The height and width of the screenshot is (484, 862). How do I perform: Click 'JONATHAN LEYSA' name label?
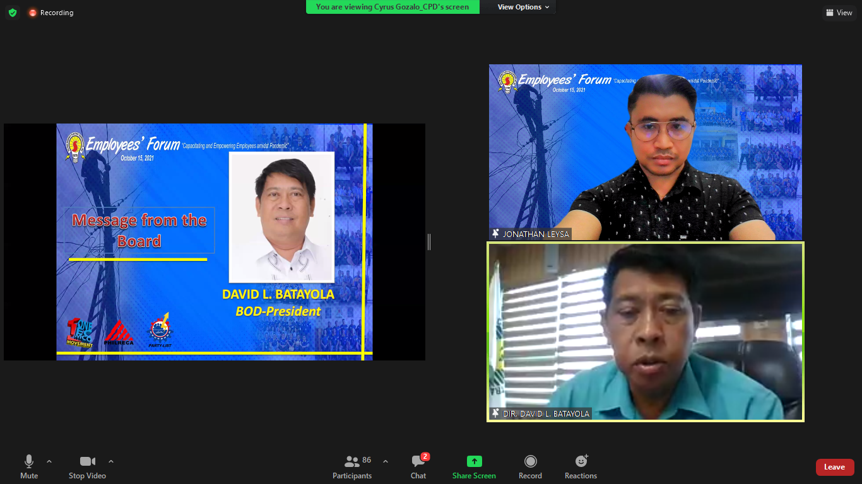tap(536, 234)
